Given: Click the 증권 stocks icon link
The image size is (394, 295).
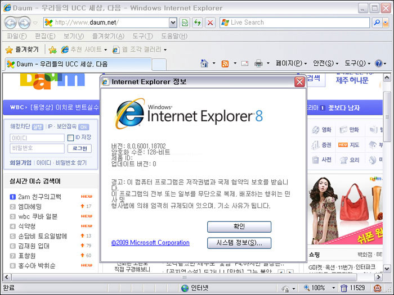Looking at the screenshot, I should pos(321,145).
